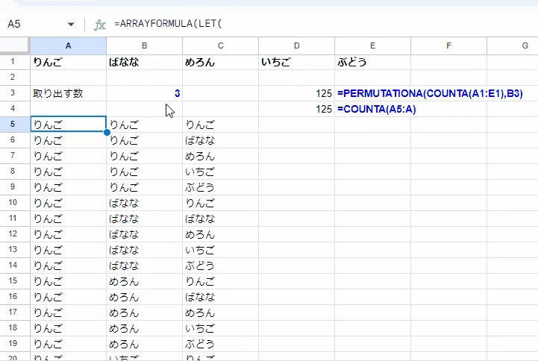Select row 3 header
This screenshot has width=538, height=361.
pos(13,93)
